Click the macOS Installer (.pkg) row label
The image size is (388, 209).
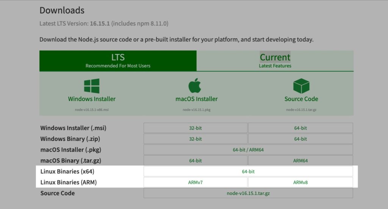pos(71,150)
